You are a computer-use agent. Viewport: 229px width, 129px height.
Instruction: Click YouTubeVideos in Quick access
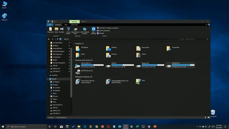(58, 43)
